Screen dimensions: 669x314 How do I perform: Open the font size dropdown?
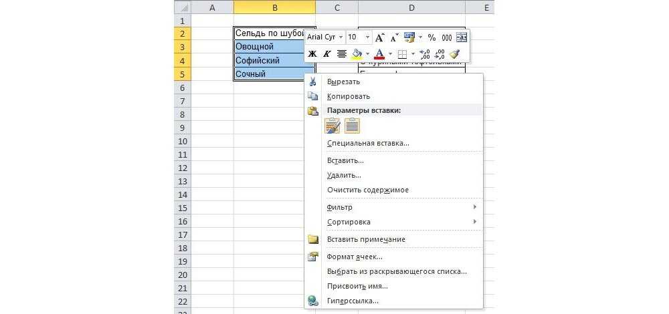367,37
